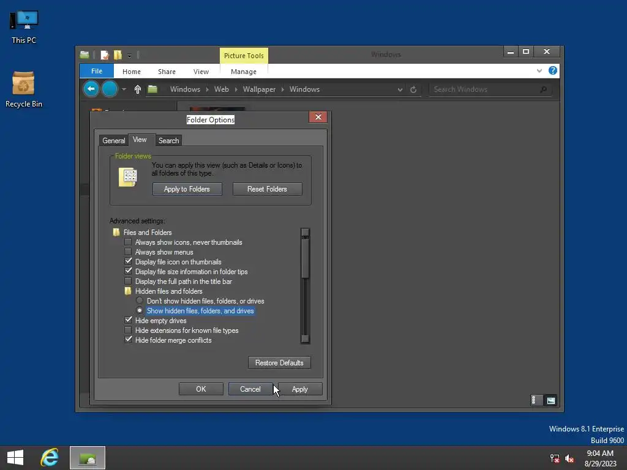Click the Wallpaper breadcrumb segment
627x470 pixels.
pyautogui.click(x=259, y=89)
